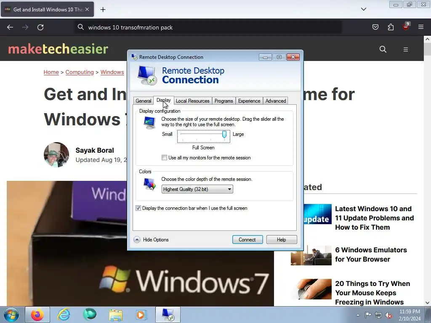Open the Windows Start menu orb
Viewport: 431px width, 323px height.
[11, 315]
